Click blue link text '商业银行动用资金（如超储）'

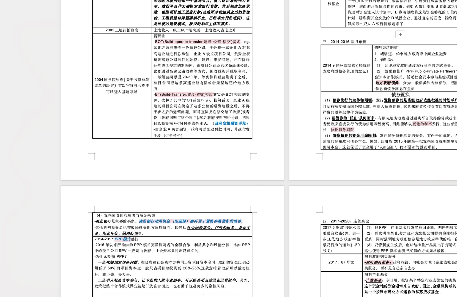(x=164, y=221)
